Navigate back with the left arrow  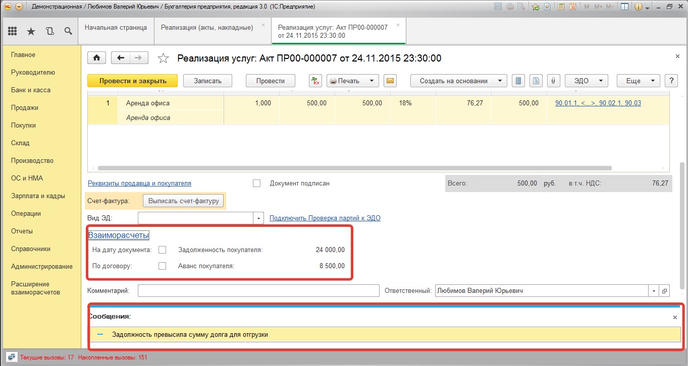tap(120, 58)
